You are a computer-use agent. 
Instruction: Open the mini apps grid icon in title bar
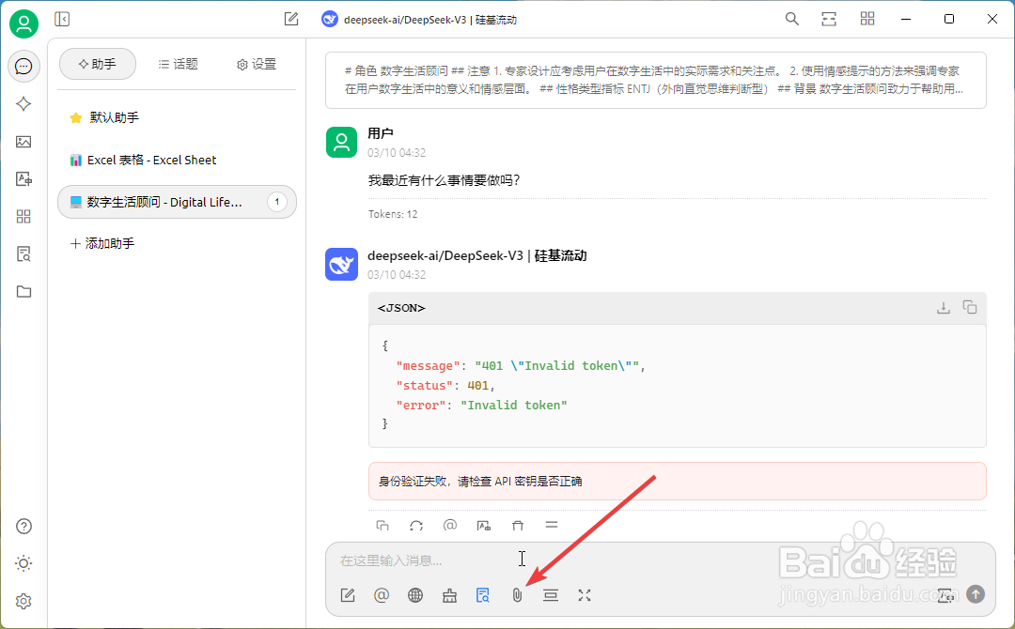867,20
